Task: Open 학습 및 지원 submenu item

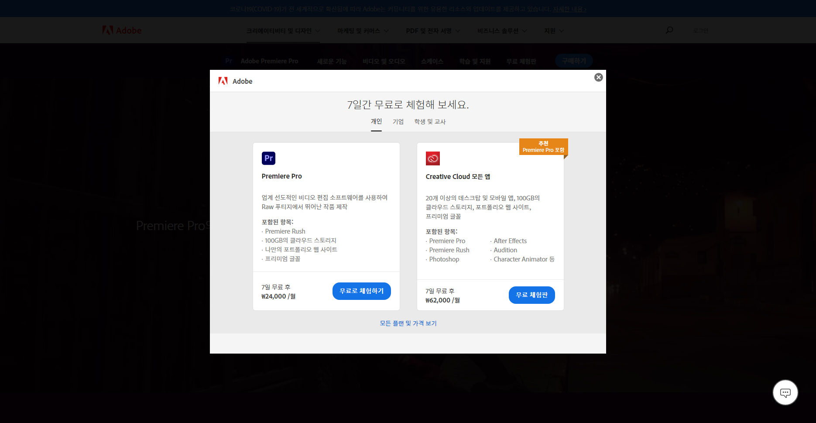Action: [475, 62]
